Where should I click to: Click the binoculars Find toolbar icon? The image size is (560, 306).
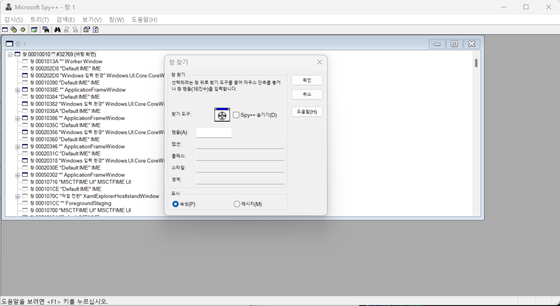57,30
